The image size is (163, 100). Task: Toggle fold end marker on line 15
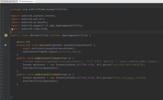pos(10,55)
